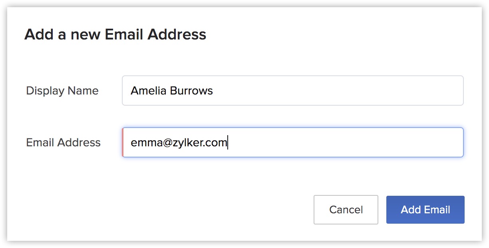Cancel adding the new email address
The image size is (489, 248).
coord(346,210)
